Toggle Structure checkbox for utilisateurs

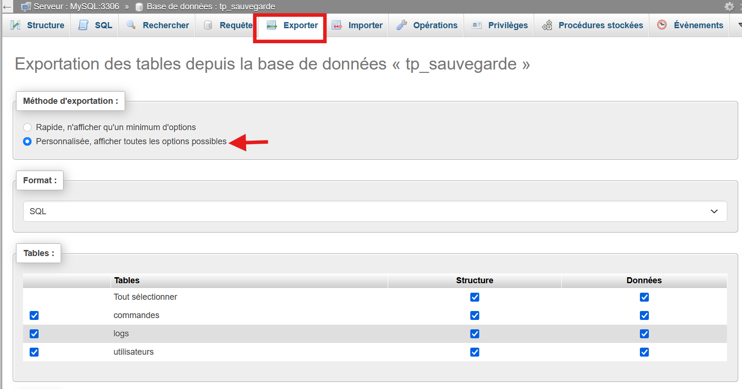(x=475, y=352)
